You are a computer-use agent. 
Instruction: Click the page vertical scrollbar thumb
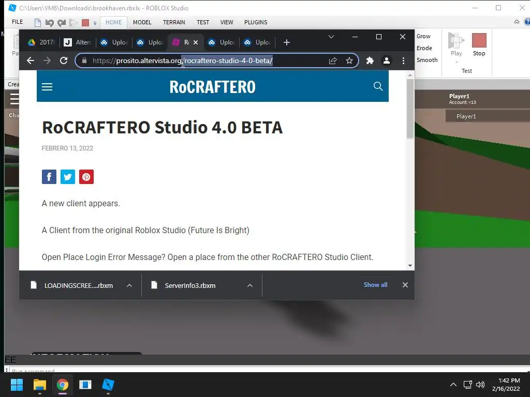coord(410,109)
